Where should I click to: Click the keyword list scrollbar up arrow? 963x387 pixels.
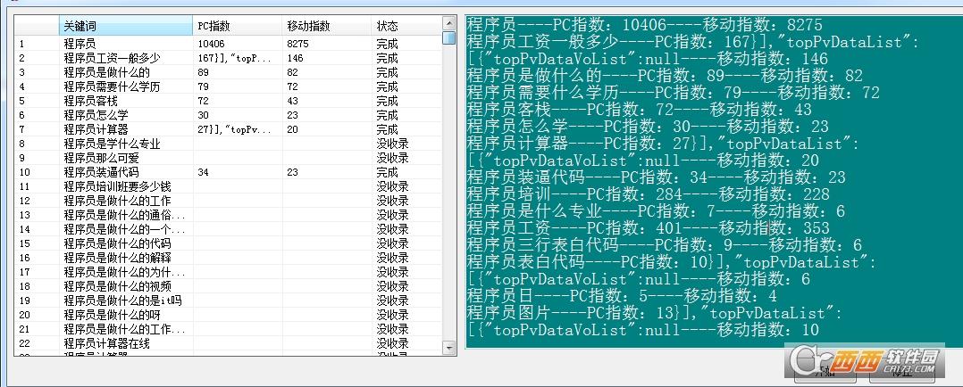[449, 23]
